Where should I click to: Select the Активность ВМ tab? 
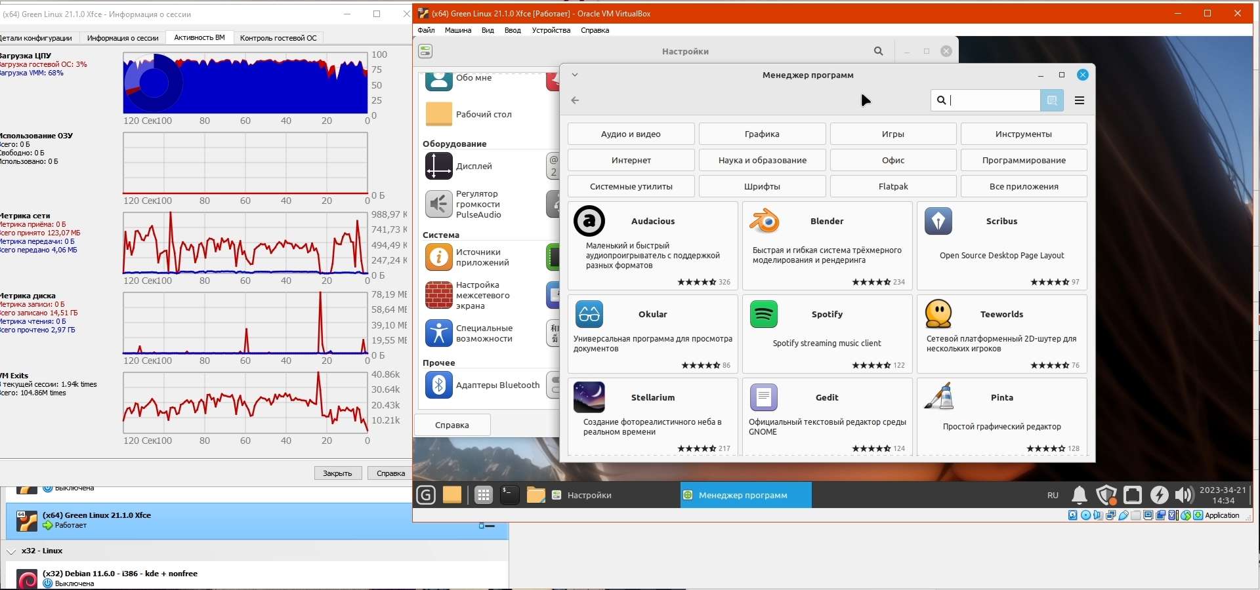(199, 38)
